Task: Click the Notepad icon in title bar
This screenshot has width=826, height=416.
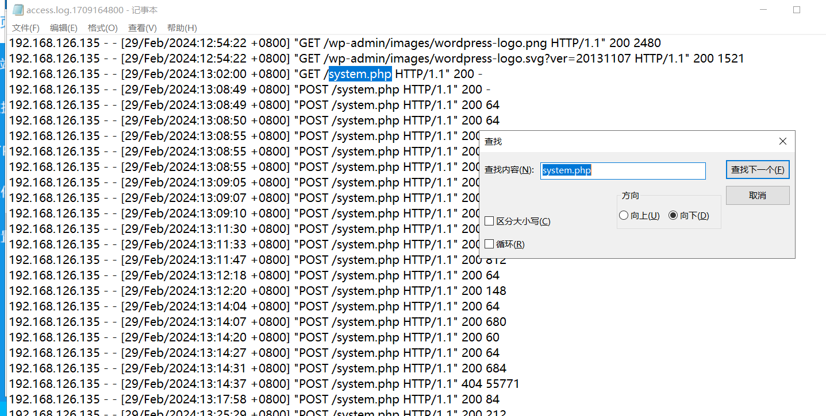Action: click(18, 10)
